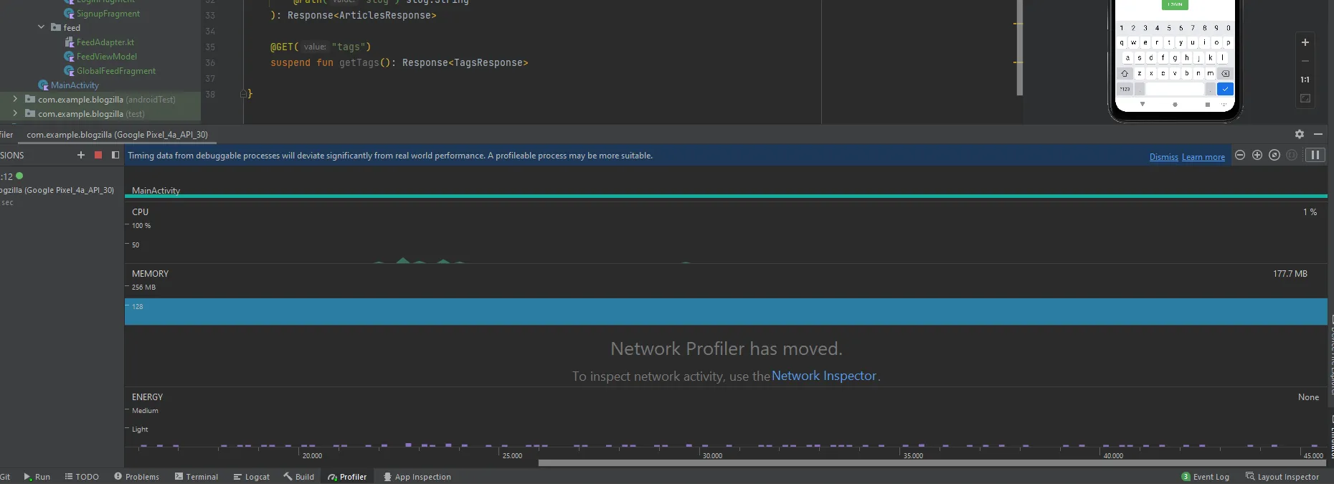Open the Build tool window

pos(298,477)
